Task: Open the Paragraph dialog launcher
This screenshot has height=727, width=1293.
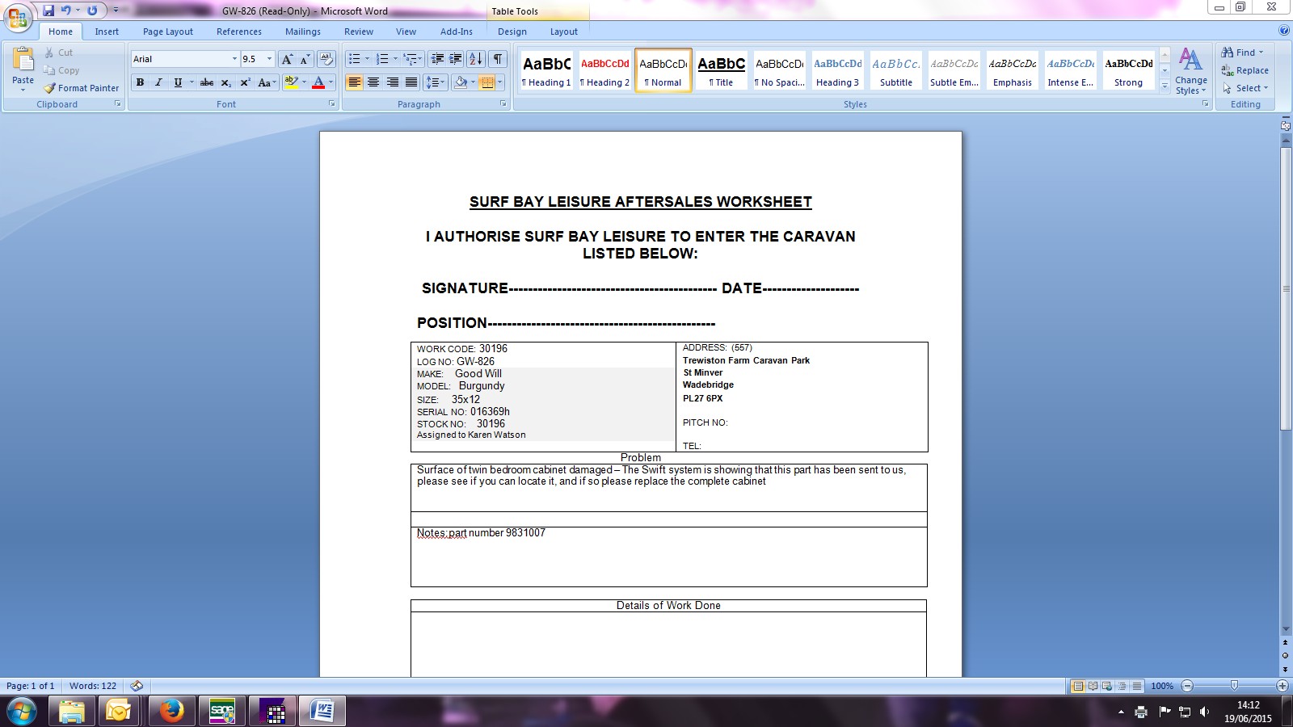Action: (503, 104)
